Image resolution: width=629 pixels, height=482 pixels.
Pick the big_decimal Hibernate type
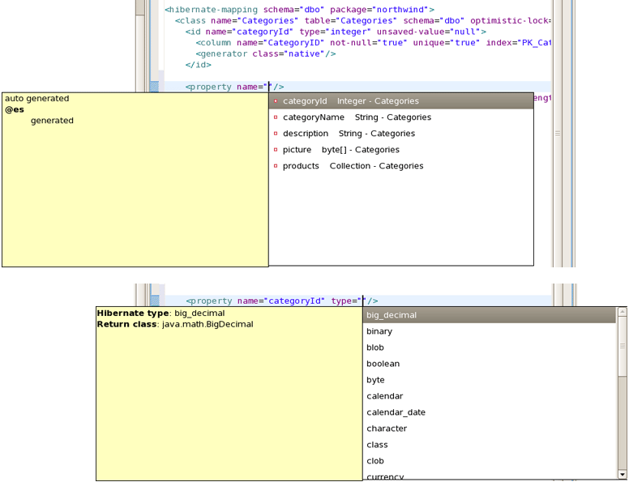tap(392, 315)
